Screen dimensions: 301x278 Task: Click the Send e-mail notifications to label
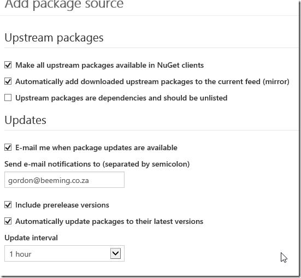click(97, 164)
